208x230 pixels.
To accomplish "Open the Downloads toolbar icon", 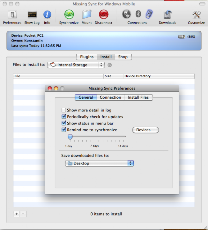I will point(167,14).
